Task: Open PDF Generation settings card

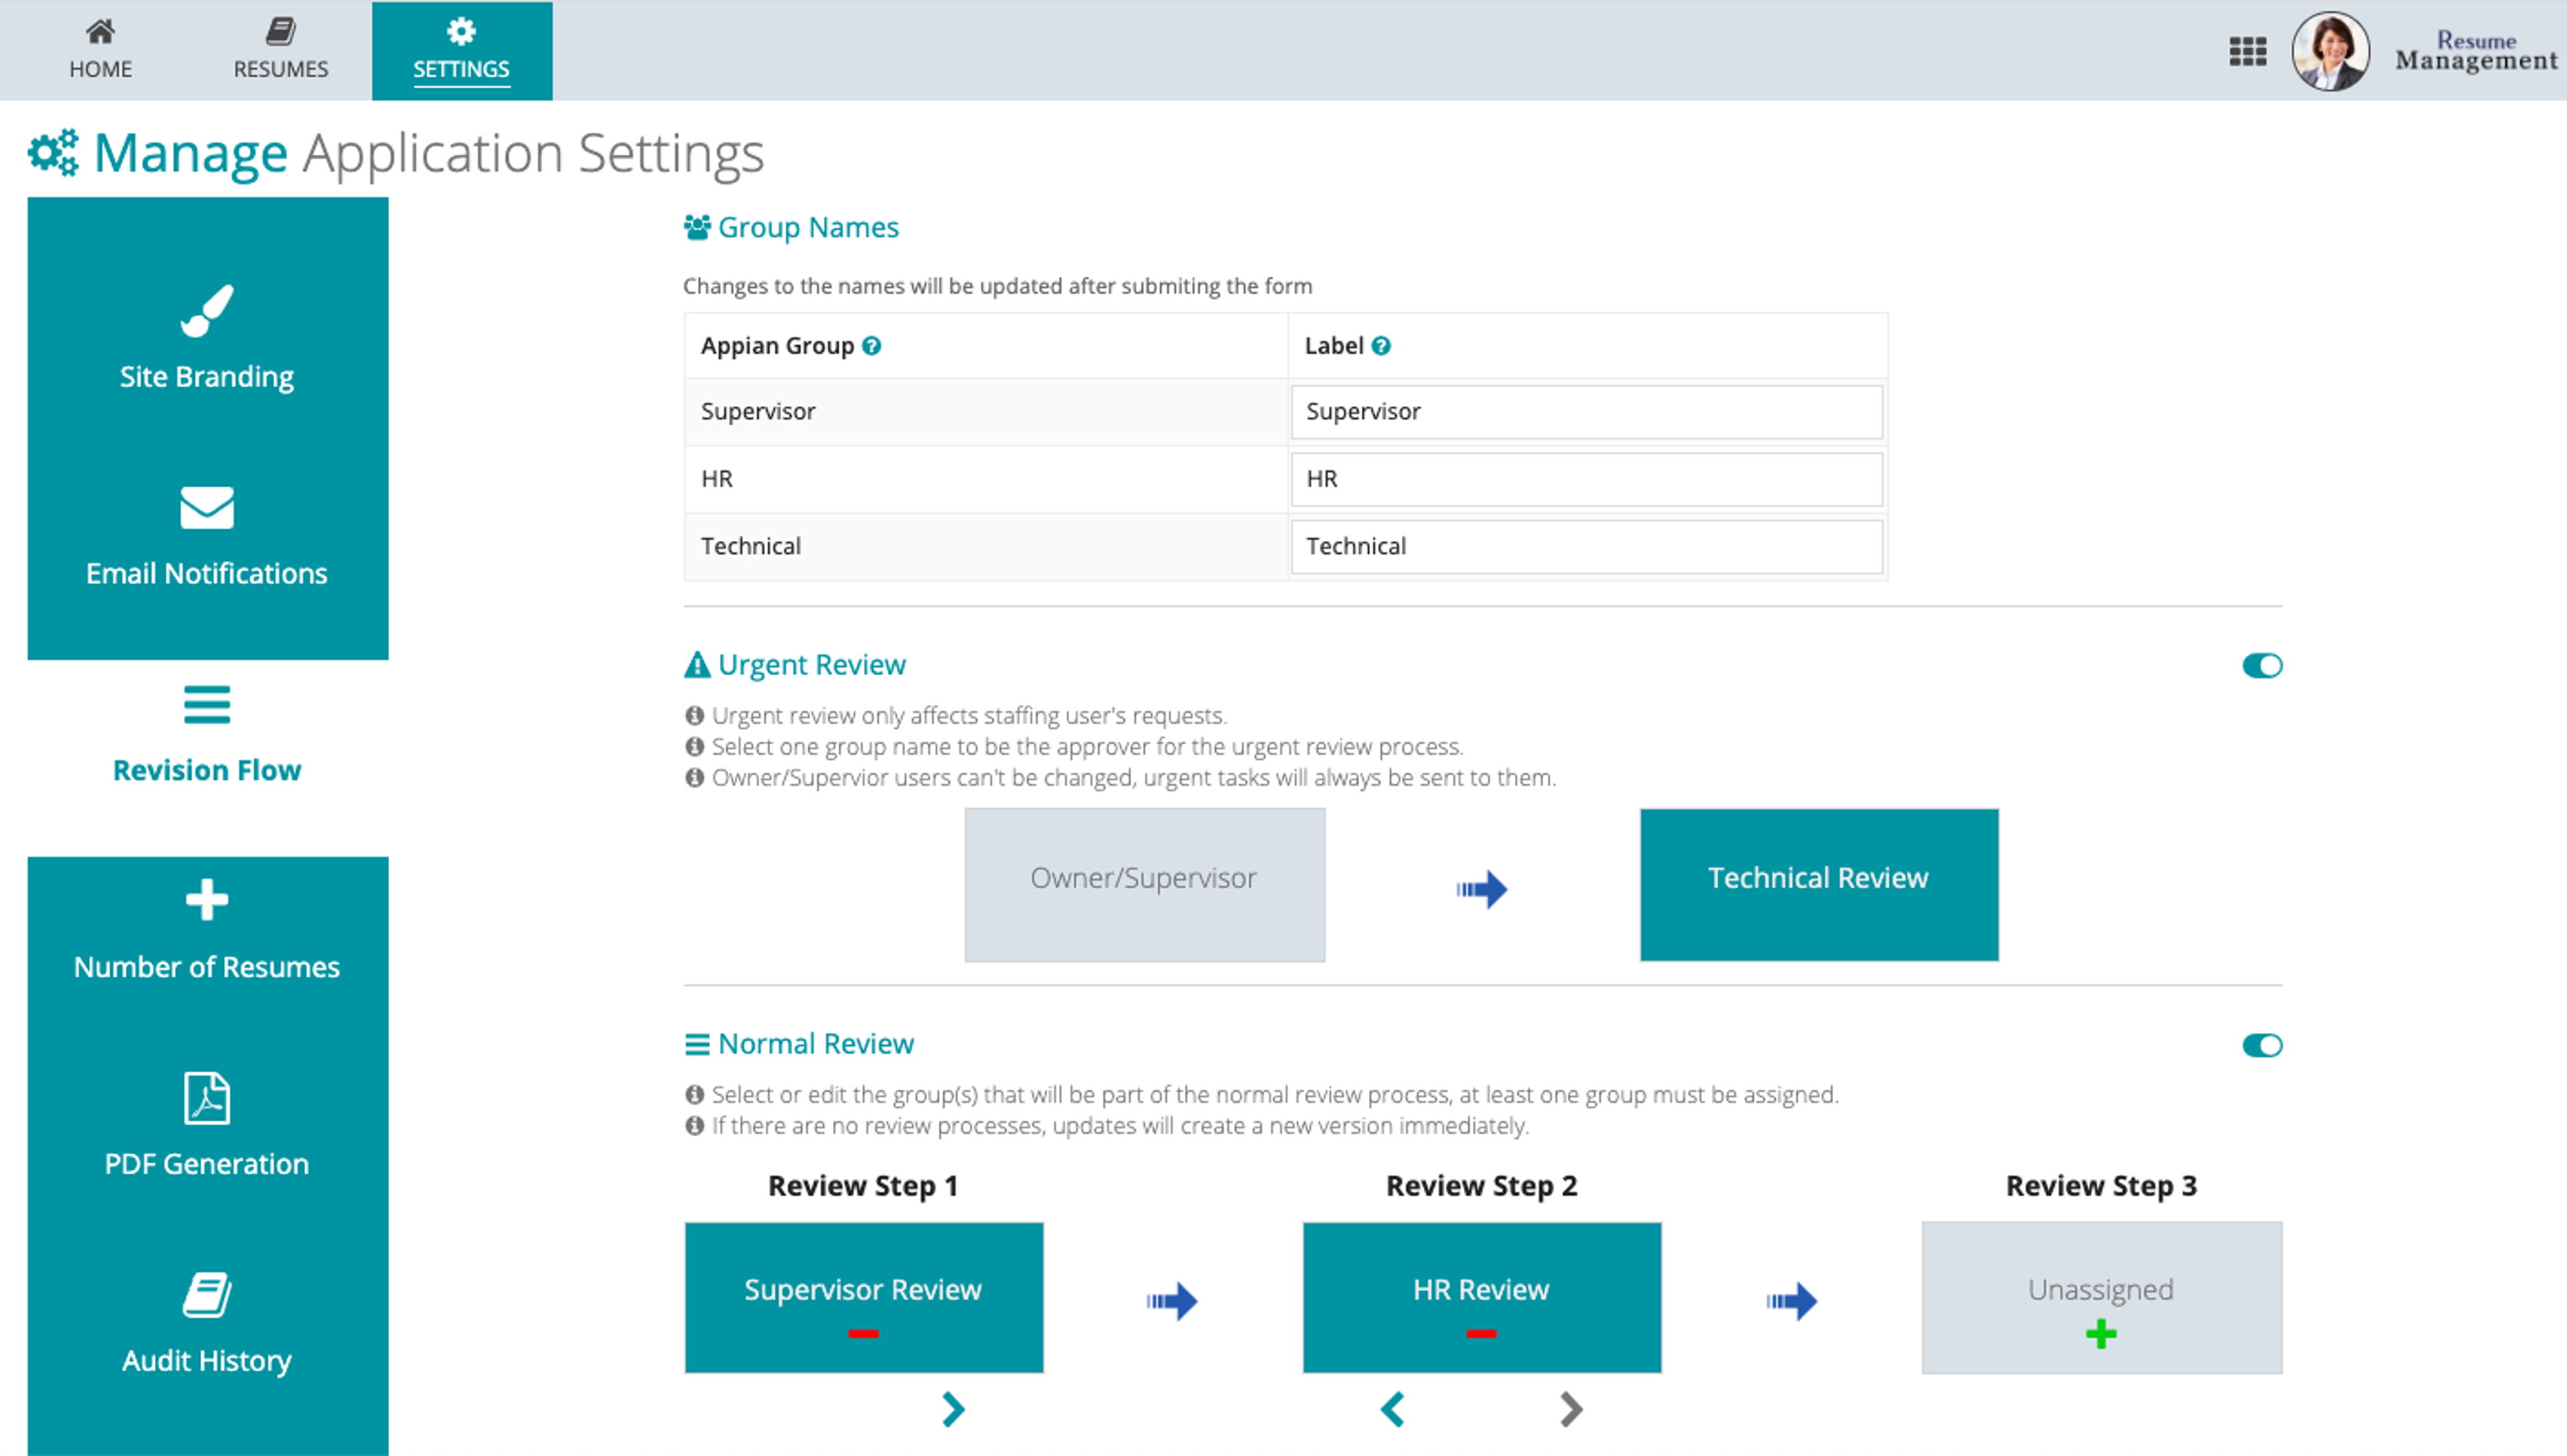Action: (207, 1125)
